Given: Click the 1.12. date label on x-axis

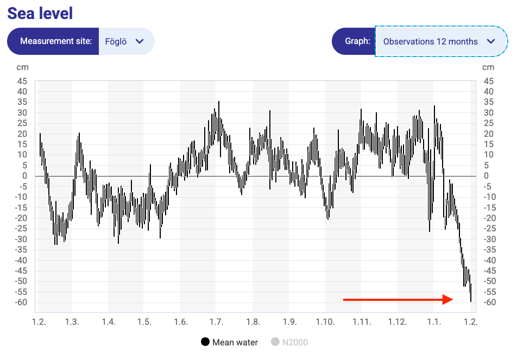Looking at the screenshot, I should tap(397, 322).
